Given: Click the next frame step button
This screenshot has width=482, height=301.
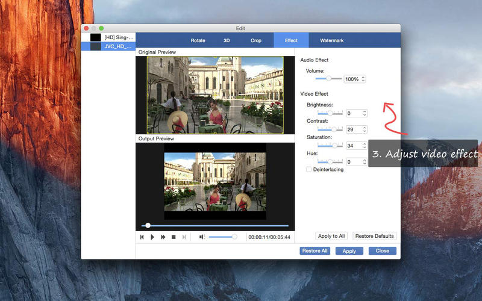Looking at the screenshot, I should tap(184, 237).
